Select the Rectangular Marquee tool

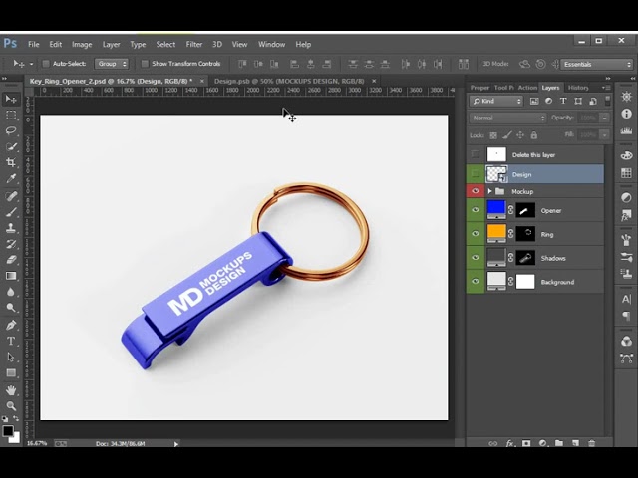pos(11,116)
